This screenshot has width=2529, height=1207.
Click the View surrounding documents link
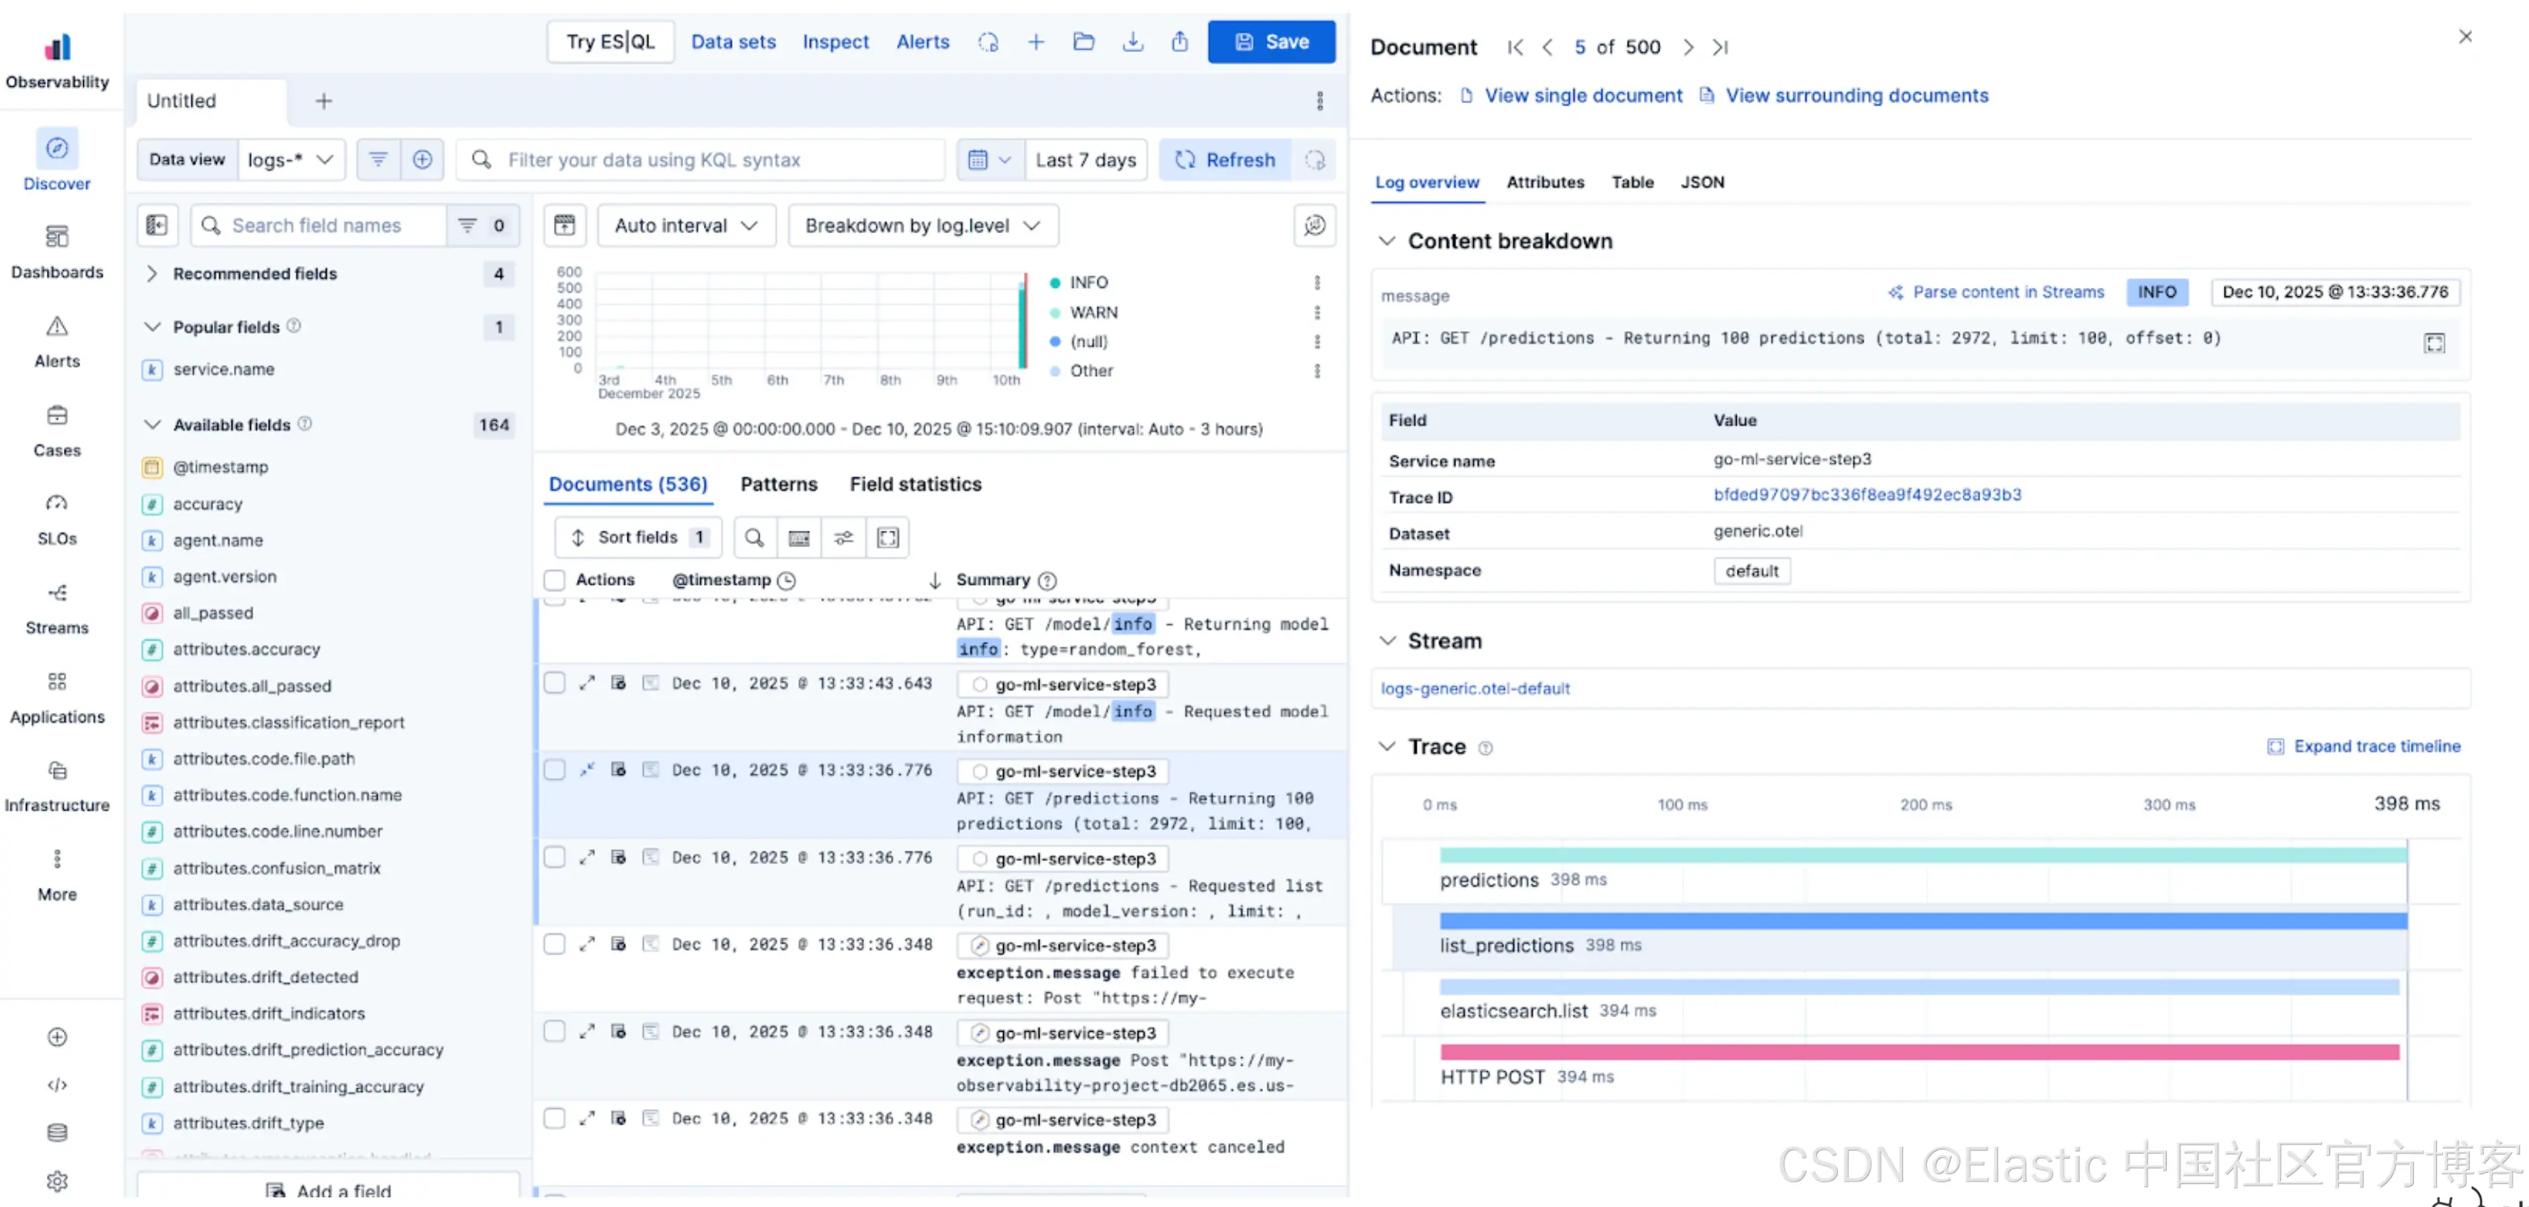click(1856, 97)
